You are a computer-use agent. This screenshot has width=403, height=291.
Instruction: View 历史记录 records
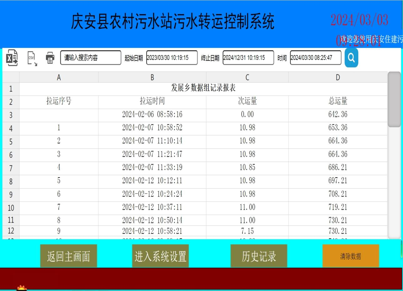point(258,256)
